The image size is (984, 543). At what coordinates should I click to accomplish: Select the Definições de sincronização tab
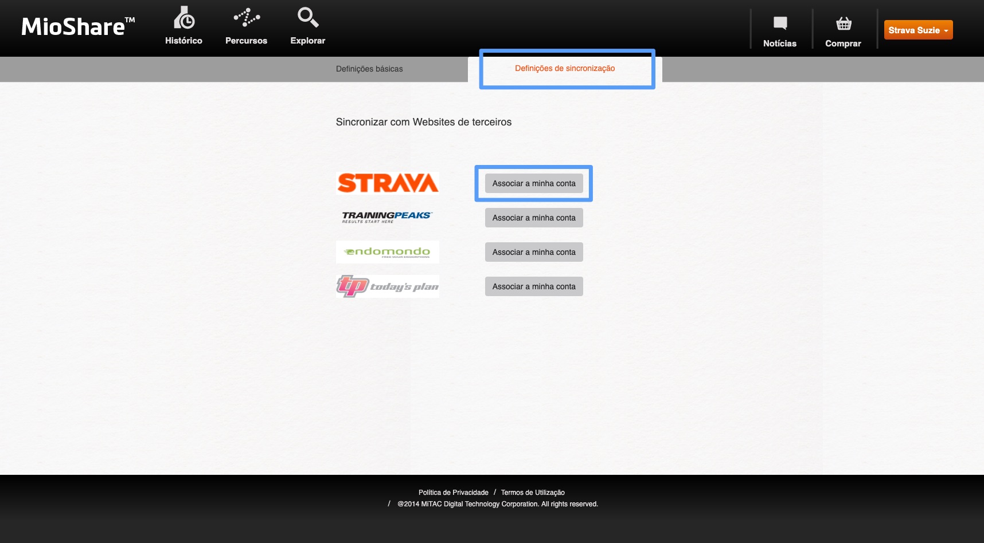pyautogui.click(x=565, y=68)
